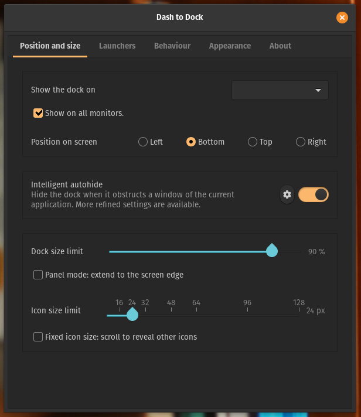Screen dimensions: 361x417
Task: Enable Fixed icon size checkbox
Action: tap(38, 337)
